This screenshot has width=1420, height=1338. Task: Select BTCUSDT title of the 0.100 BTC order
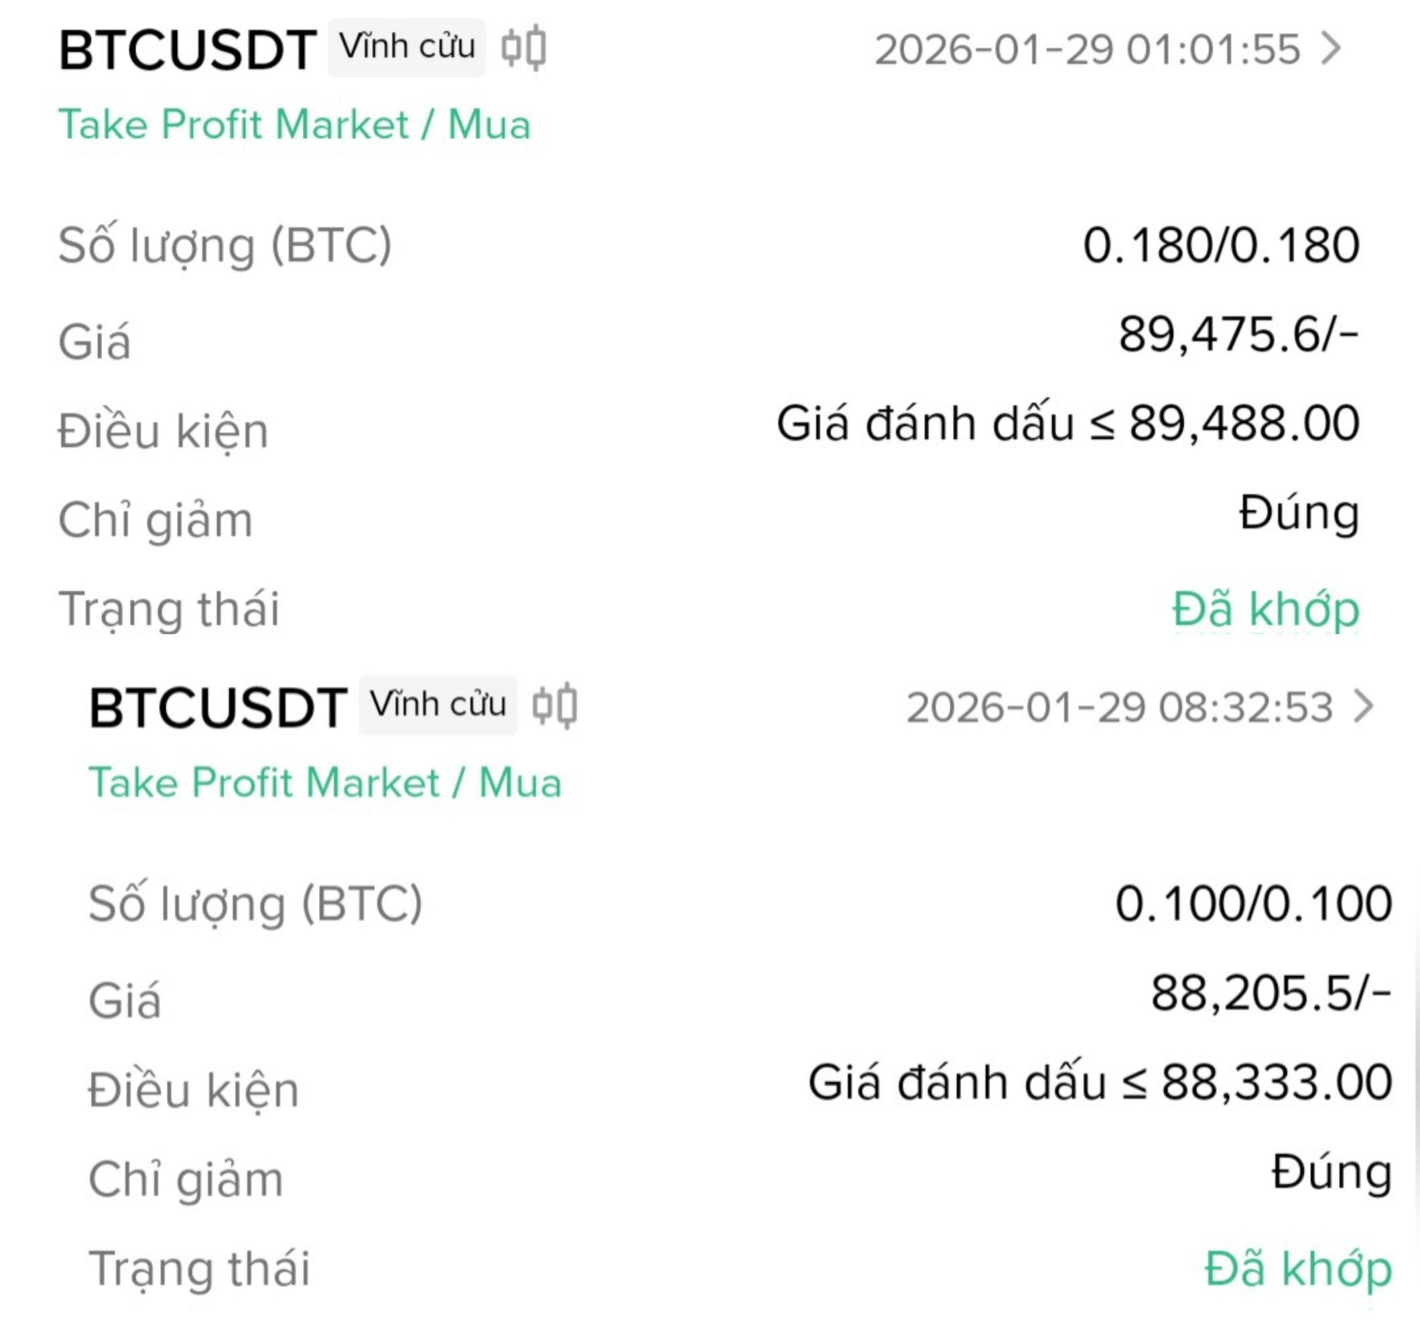[x=218, y=708]
